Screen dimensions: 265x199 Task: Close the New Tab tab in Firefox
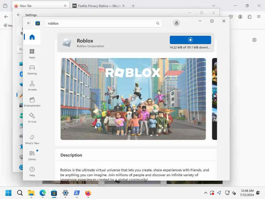point(65,6)
